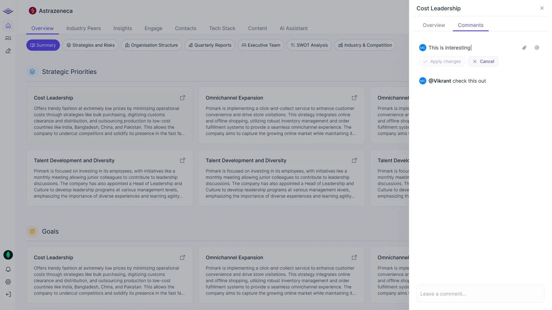This screenshot has width=552, height=310.
Task: Click the green leaf avatar in the sidebar
Action: click(8, 255)
